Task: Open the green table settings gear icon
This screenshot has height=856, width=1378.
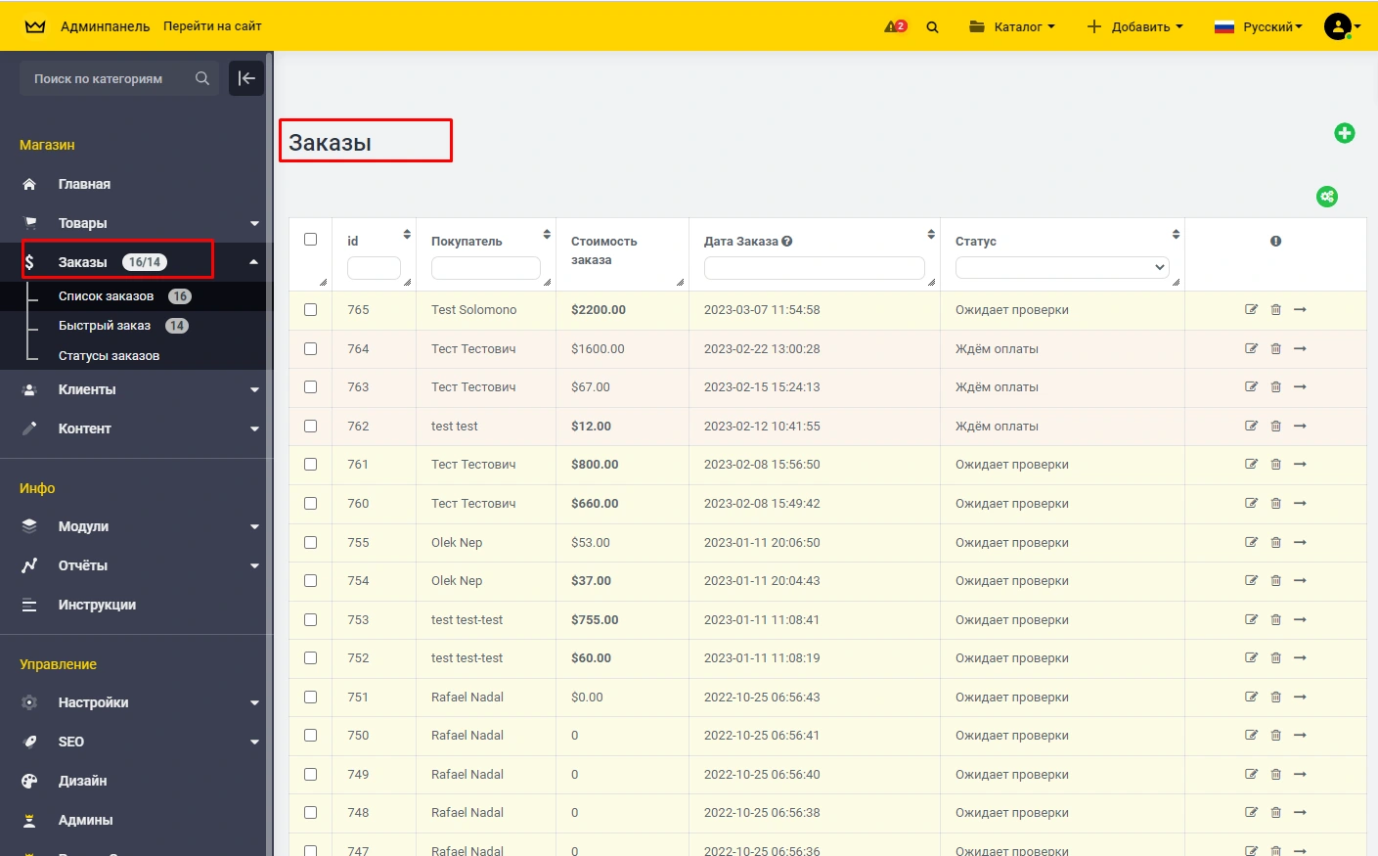Action: [1326, 197]
